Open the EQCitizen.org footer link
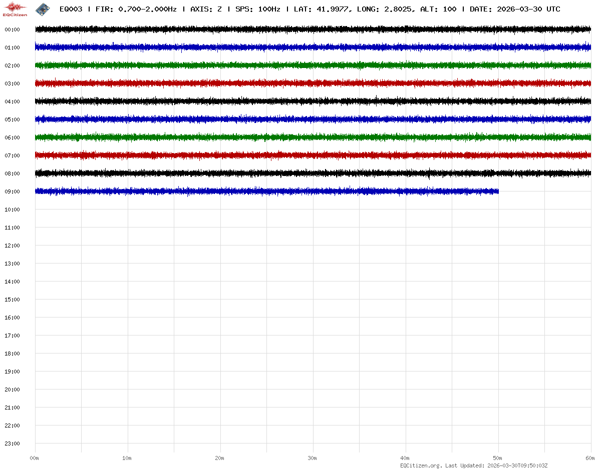This screenshot has width=601, height=470. 421,465
